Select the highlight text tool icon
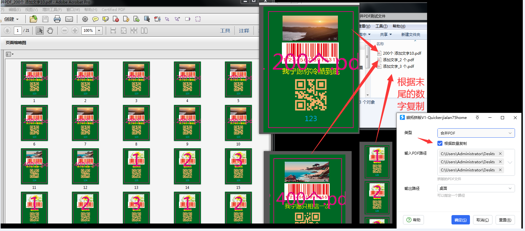The height and width of the screenshot is (231, 525). click(106, 19)
